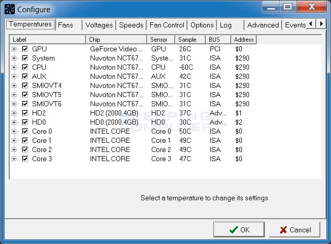Uncheck the GPU temperature checkbox

(25, 49)
